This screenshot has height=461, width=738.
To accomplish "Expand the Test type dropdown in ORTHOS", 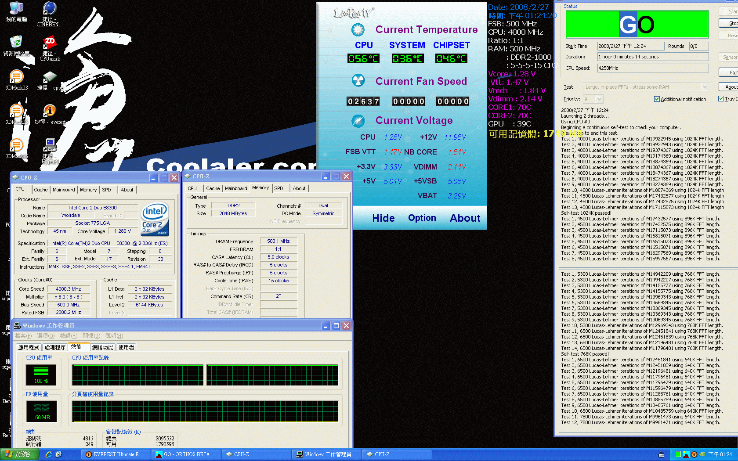I will [x=705, y=87].
